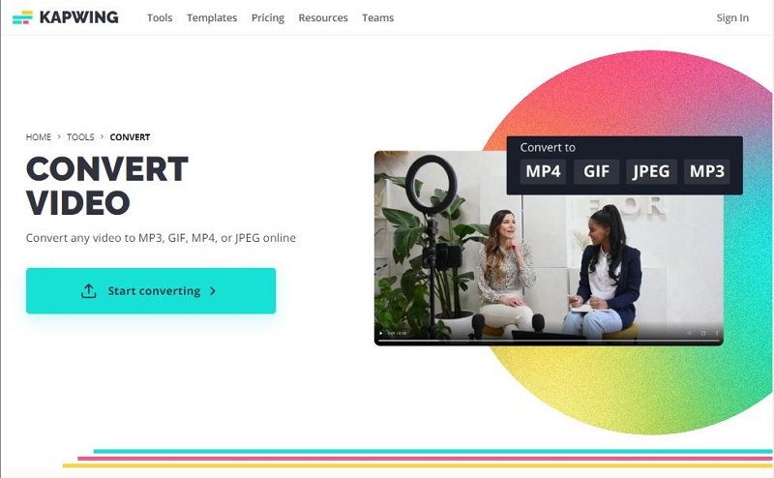Choose the JPEG convert option
This screenshot has width=774, height=478.
tap(651, 171)
